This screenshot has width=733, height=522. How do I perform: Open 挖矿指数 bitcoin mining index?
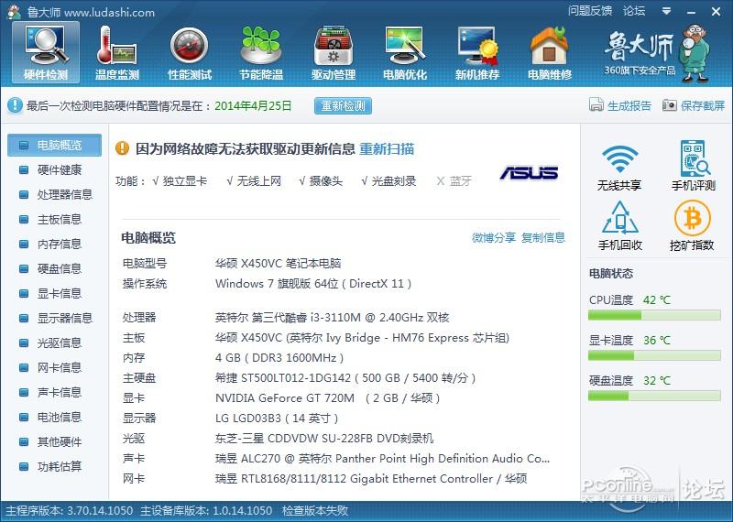coord(692,225)
